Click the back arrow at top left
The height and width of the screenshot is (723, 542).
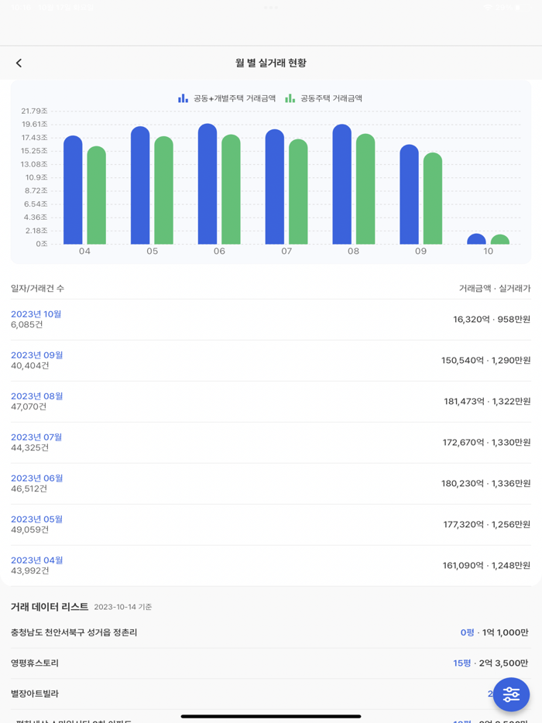19,63
